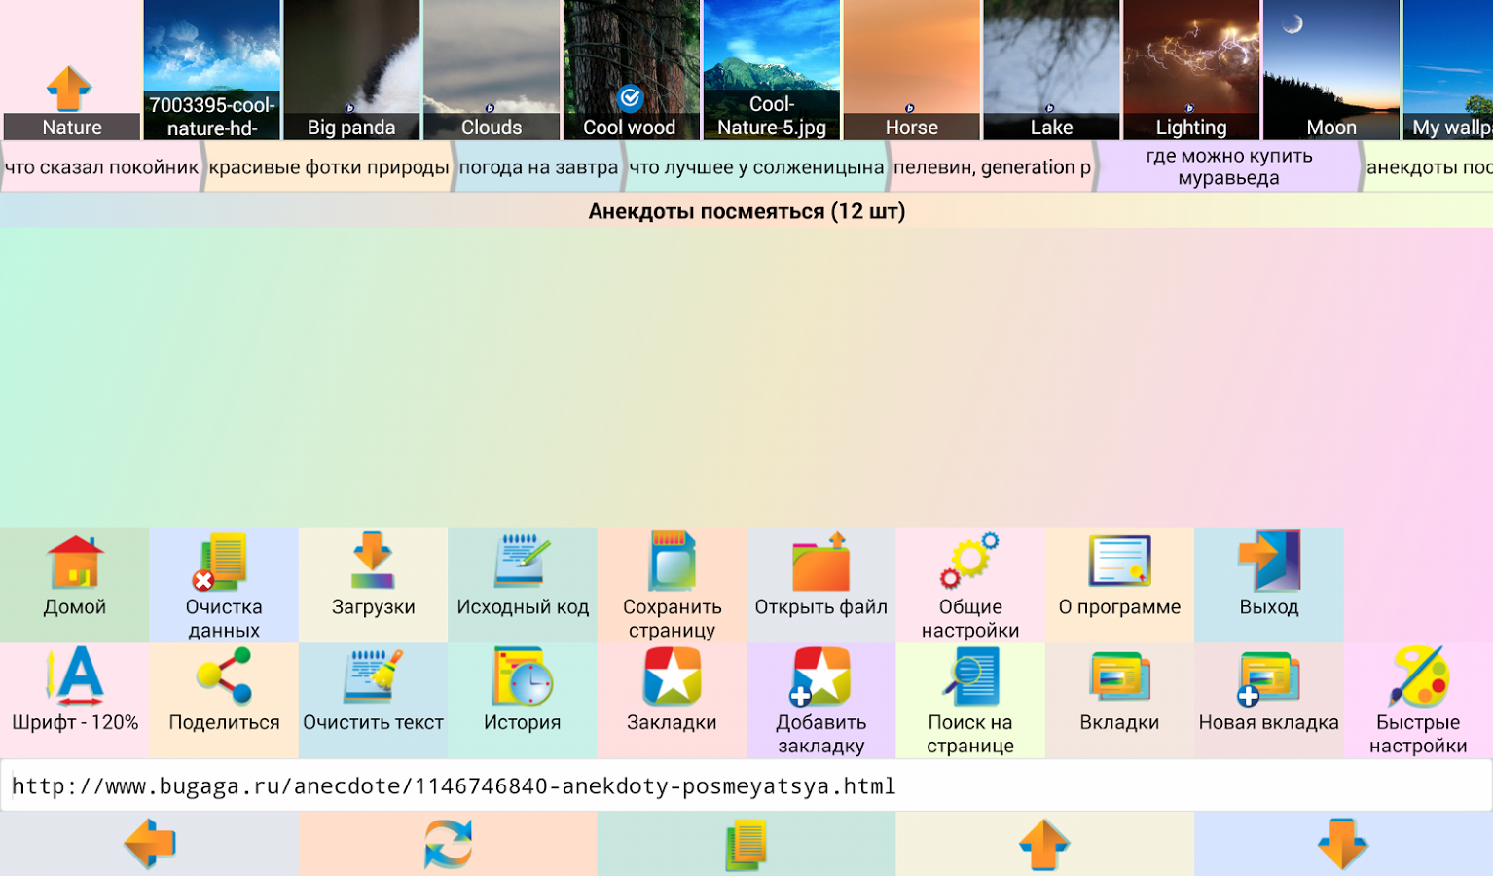This screenshot has width=1493, height=876.
Task: Select the Clouds wallpaper thumbnail
Action: tap(492, 70)
